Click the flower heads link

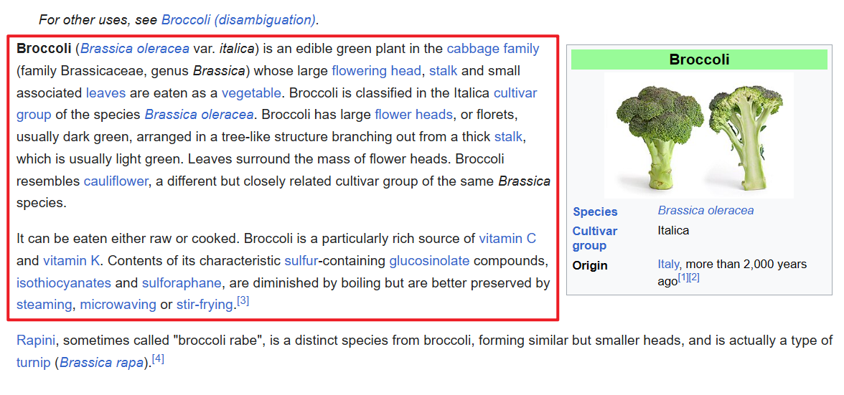[413, 115]
